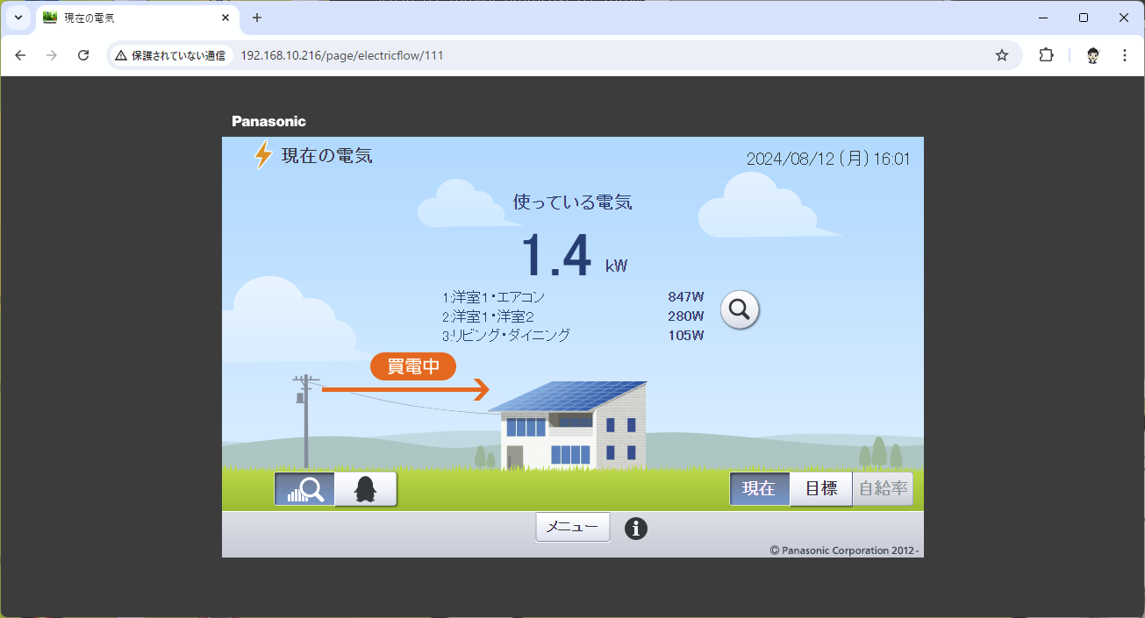
Task: Open the 保護されていない通信 site info
Action: click(170, 55)
